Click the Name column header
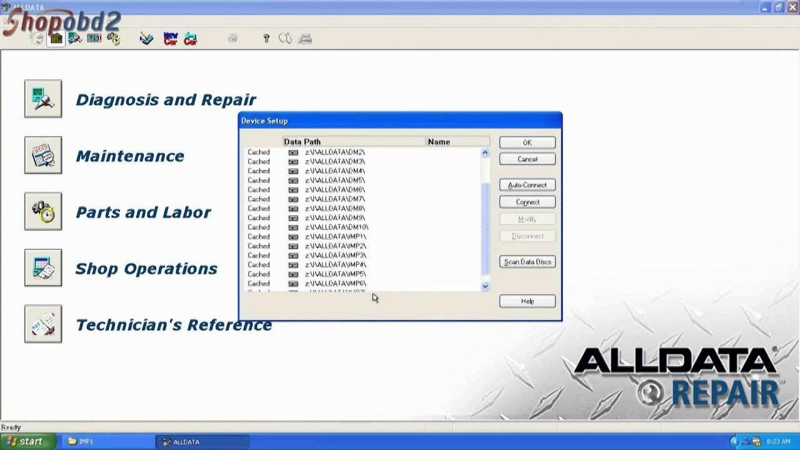This screenshot has width=800, height=450. pyautogui.click(x=457, y=142)
